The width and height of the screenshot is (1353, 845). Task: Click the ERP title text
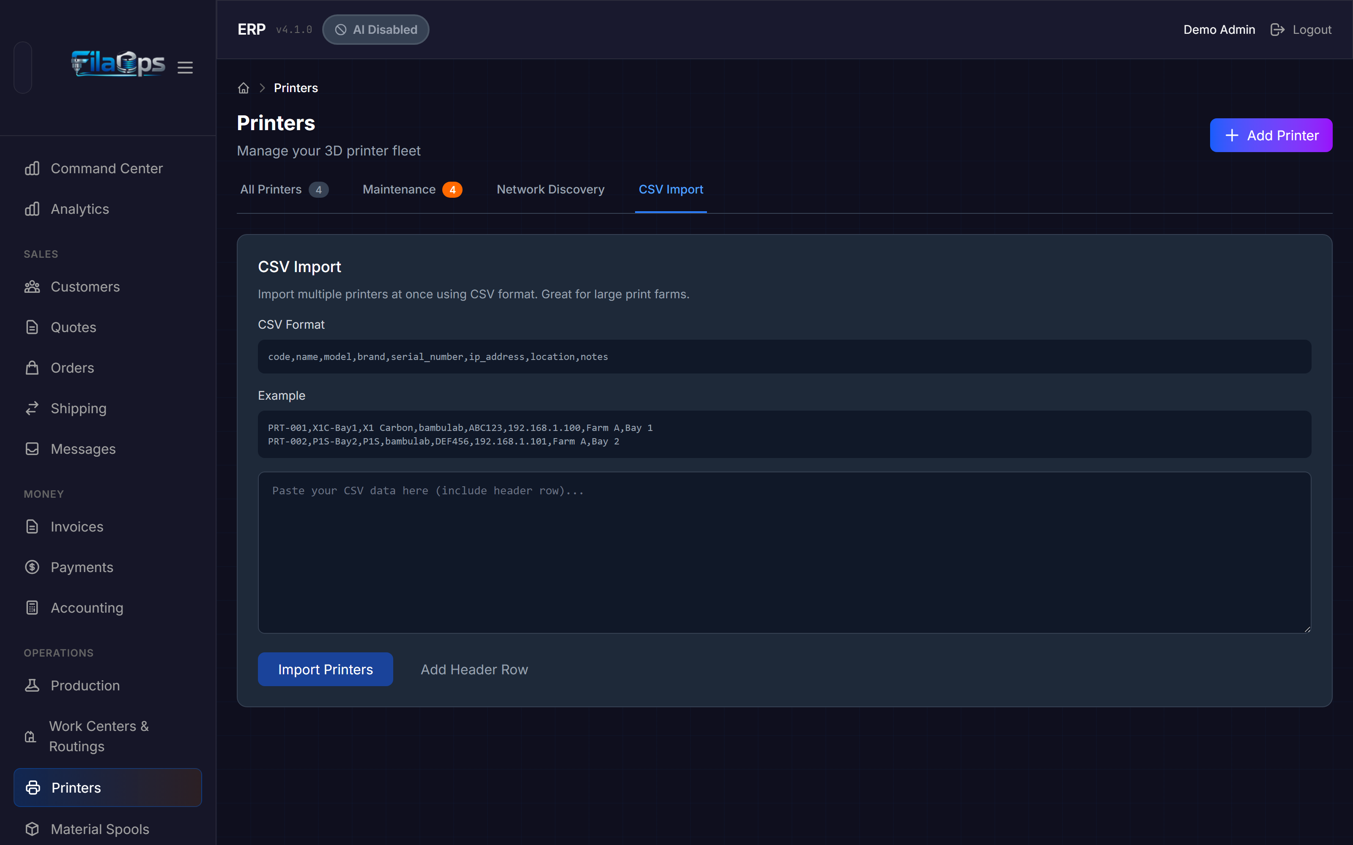tap(251, 30)
